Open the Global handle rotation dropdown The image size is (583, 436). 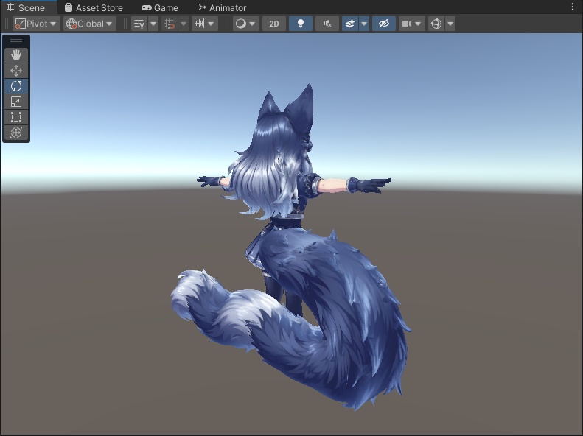pyautogui.click(x=90, y=24)
